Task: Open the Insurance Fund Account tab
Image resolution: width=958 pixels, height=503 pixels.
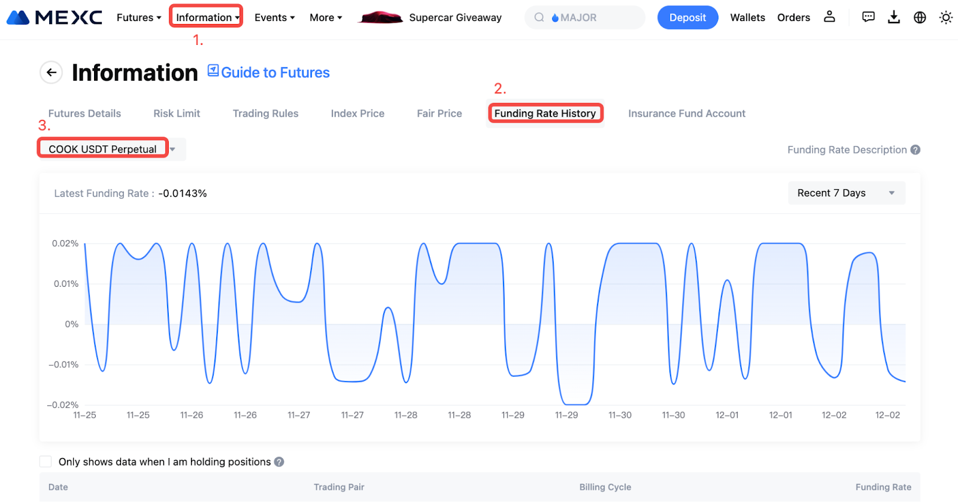Action: point(687,113)
